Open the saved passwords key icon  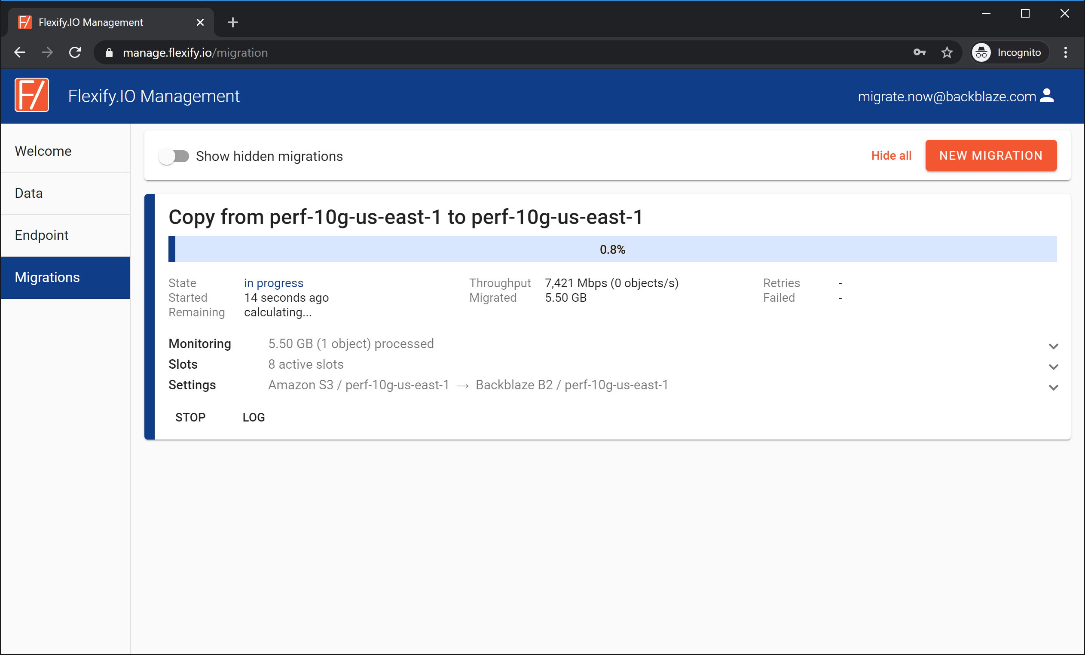click(x=920, y=53)
